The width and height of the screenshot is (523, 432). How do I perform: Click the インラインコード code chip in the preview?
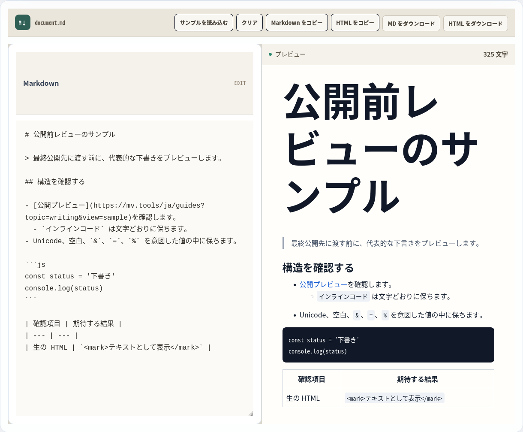point(343,296)
